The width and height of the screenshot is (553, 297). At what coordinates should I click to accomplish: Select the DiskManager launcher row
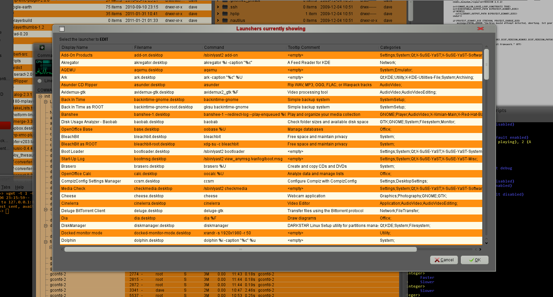[x=271, y=226]
